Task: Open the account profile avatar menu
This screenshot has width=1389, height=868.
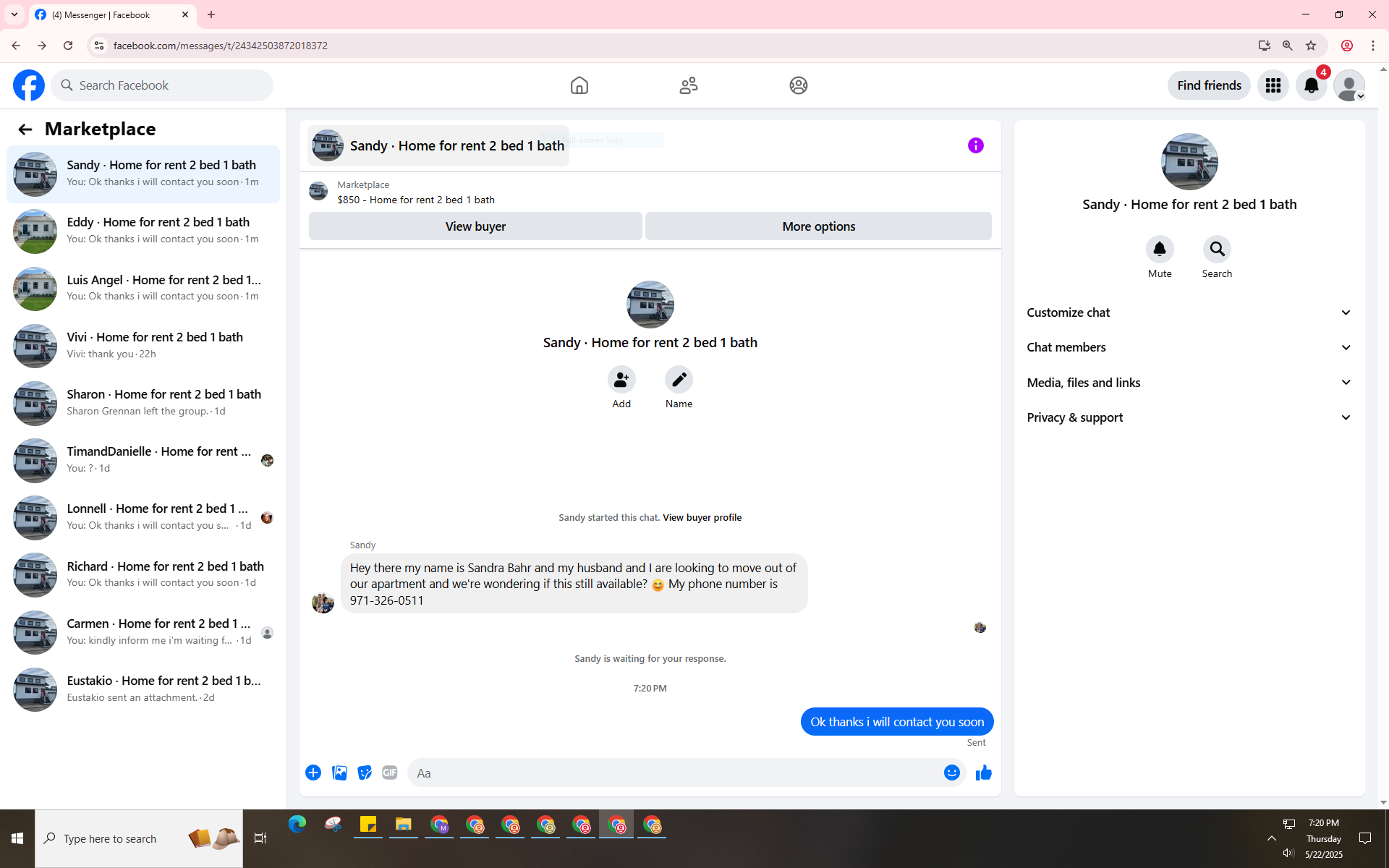Action: tap(1349, 85)
